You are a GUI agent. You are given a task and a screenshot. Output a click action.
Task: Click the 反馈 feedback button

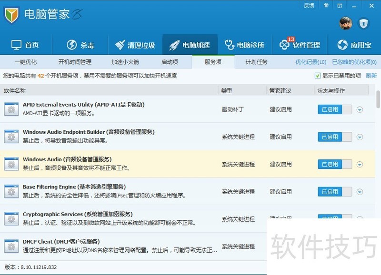pyautogui.click(x=309, y=5)
